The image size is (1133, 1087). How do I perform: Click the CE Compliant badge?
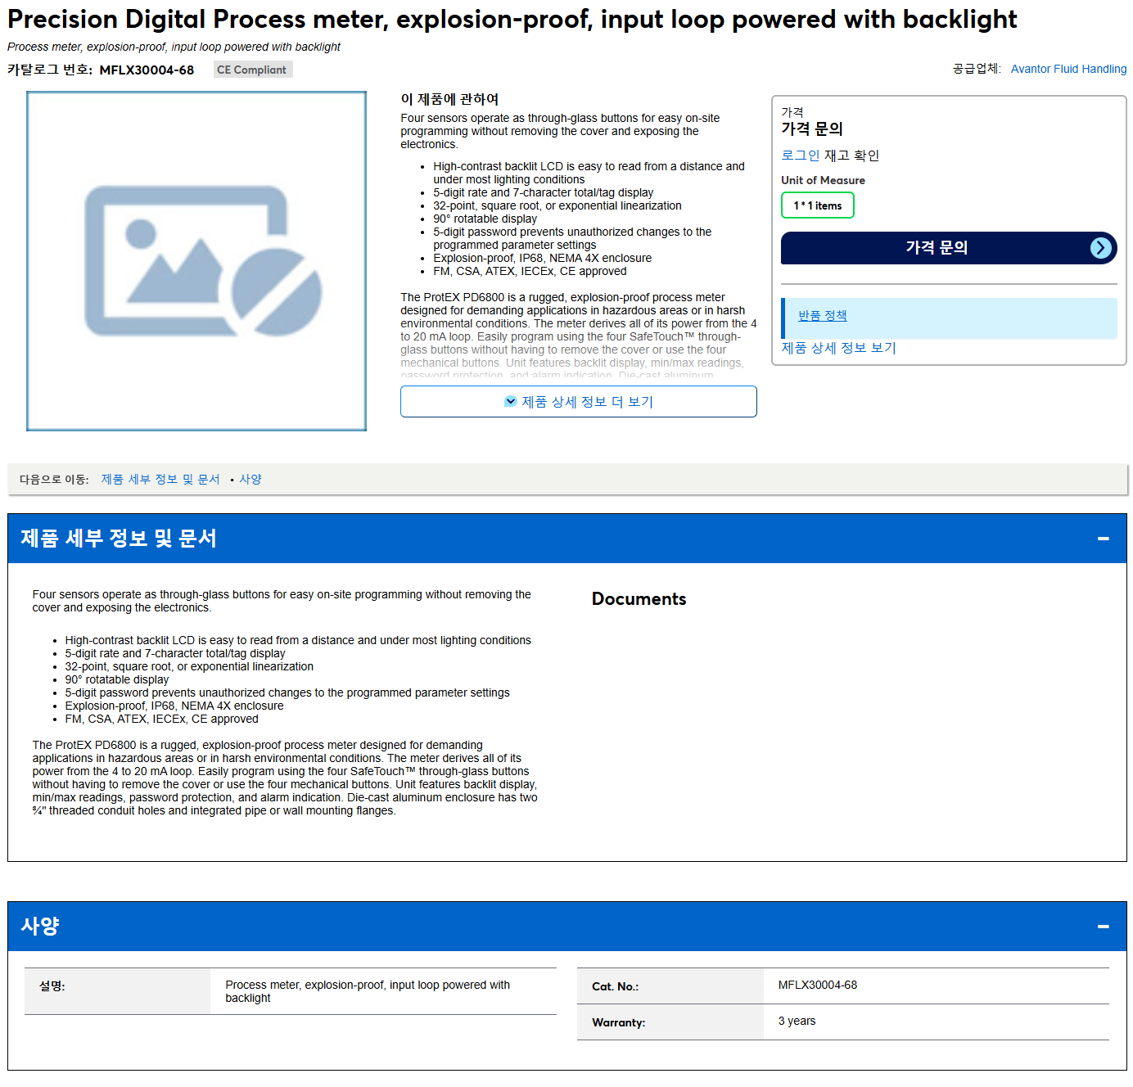click(253, 70)
